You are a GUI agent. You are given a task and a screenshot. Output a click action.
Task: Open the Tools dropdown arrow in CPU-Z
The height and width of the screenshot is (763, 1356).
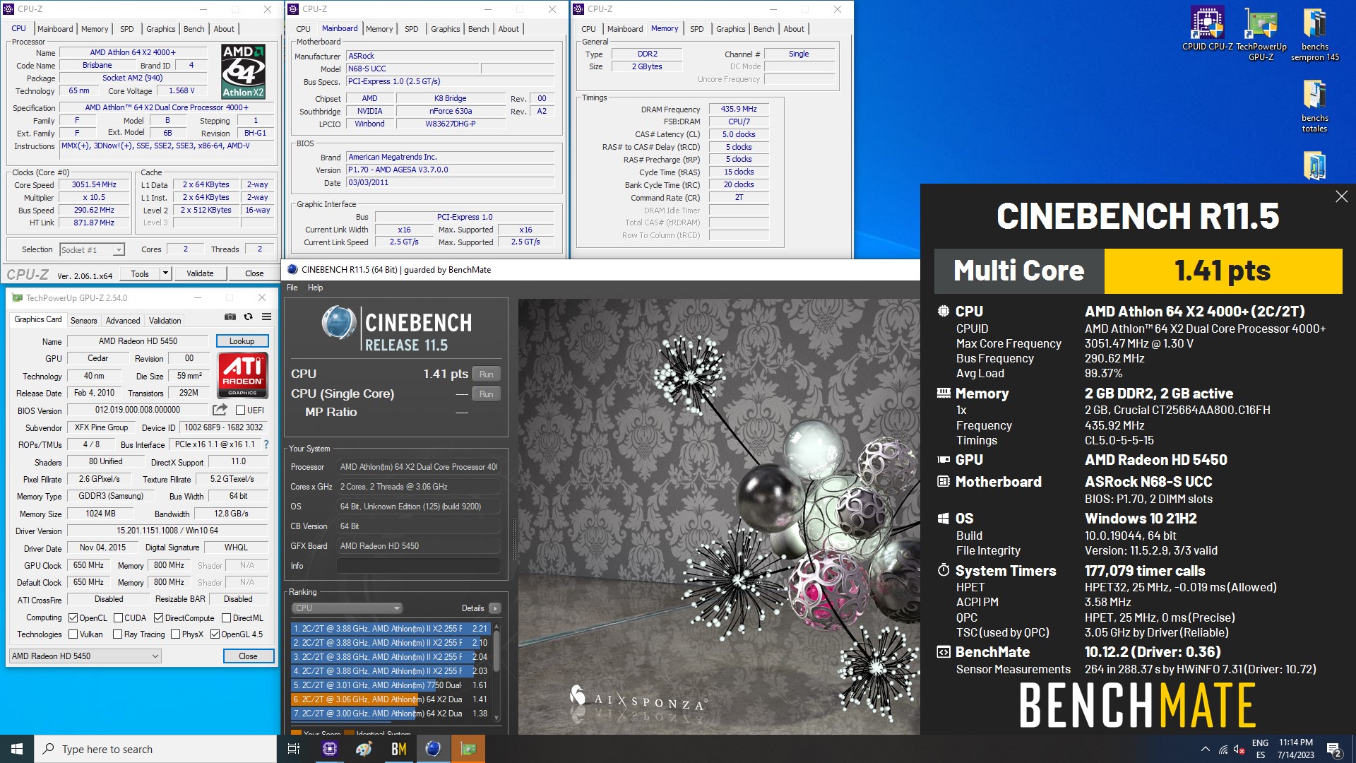tap(165, 273)
